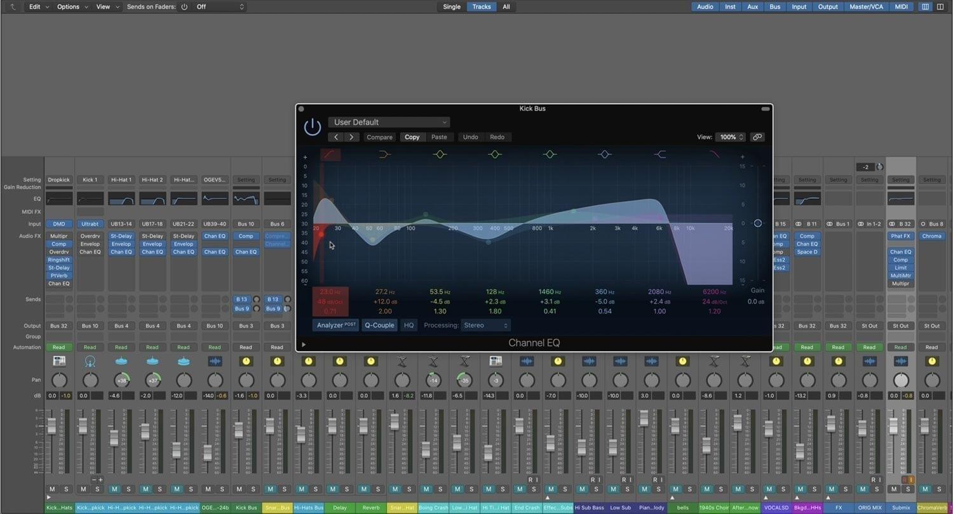Click yellow knob icon on bells channel
Screen dimensions: 953x514
coord(683,361)
